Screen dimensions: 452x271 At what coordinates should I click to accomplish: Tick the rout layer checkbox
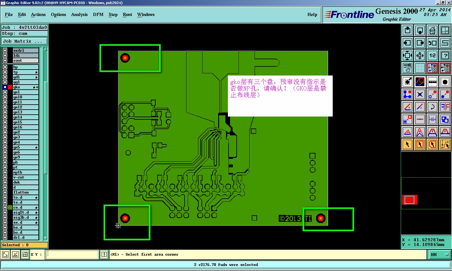pyautogui.click(x=5, y=60)
